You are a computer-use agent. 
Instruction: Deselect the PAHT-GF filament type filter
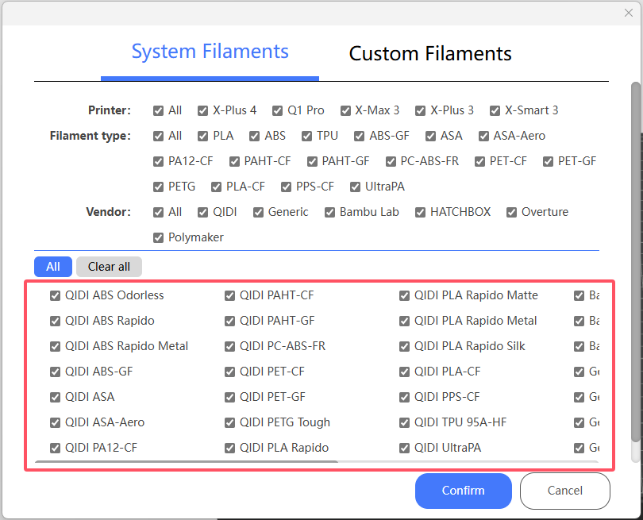[312, 162]
